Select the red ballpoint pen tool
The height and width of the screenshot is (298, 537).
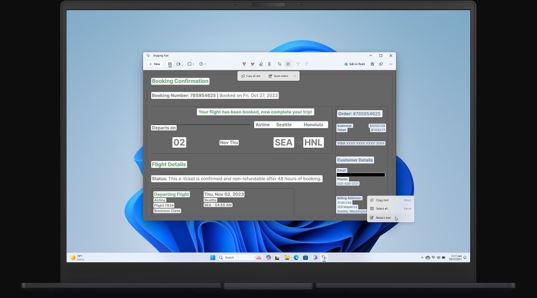coord(244,64)
